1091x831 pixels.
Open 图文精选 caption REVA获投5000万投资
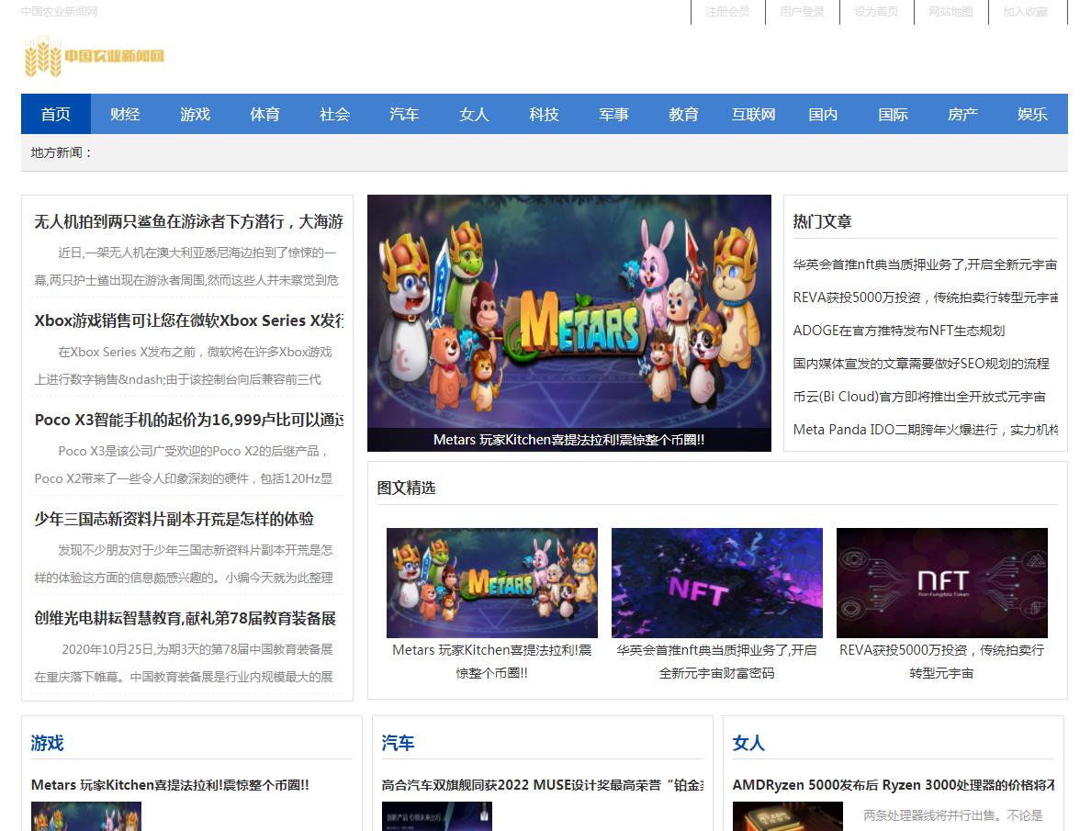941,661
